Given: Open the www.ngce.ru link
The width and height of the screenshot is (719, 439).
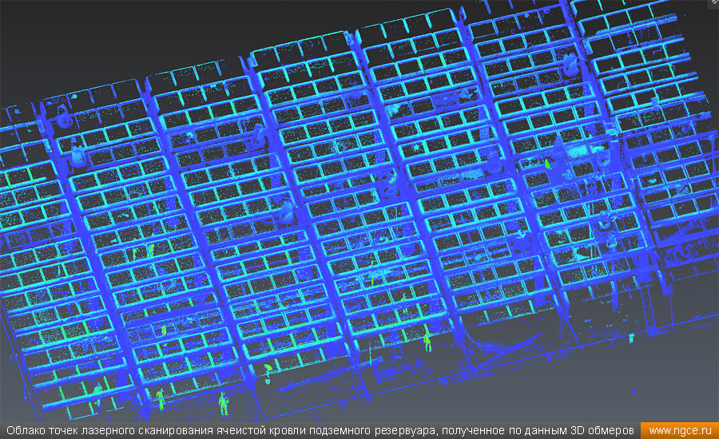Looking at the screenshot, I should pyautogui.click(x=680, y=431).
